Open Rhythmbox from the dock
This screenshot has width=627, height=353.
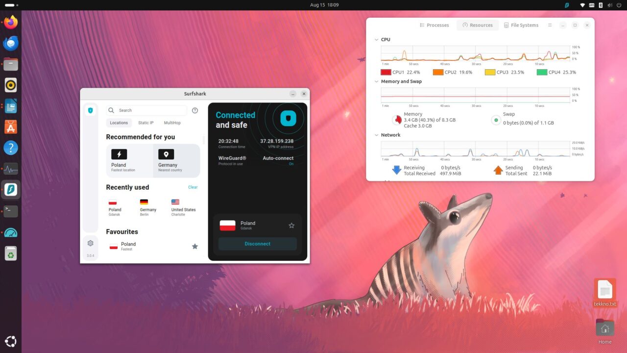coord(11,85)
